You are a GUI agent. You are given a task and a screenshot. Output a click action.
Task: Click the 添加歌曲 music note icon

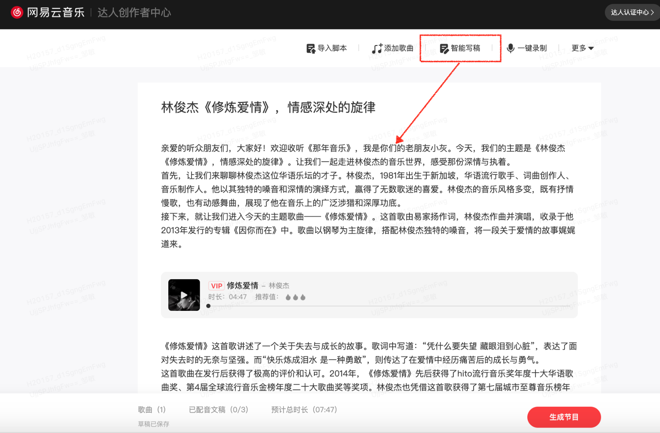(377, 49)
